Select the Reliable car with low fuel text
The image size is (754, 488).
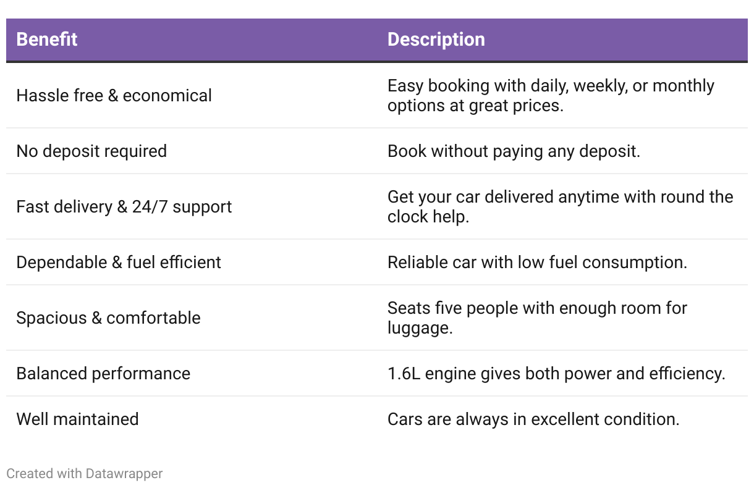click(538, 263)
